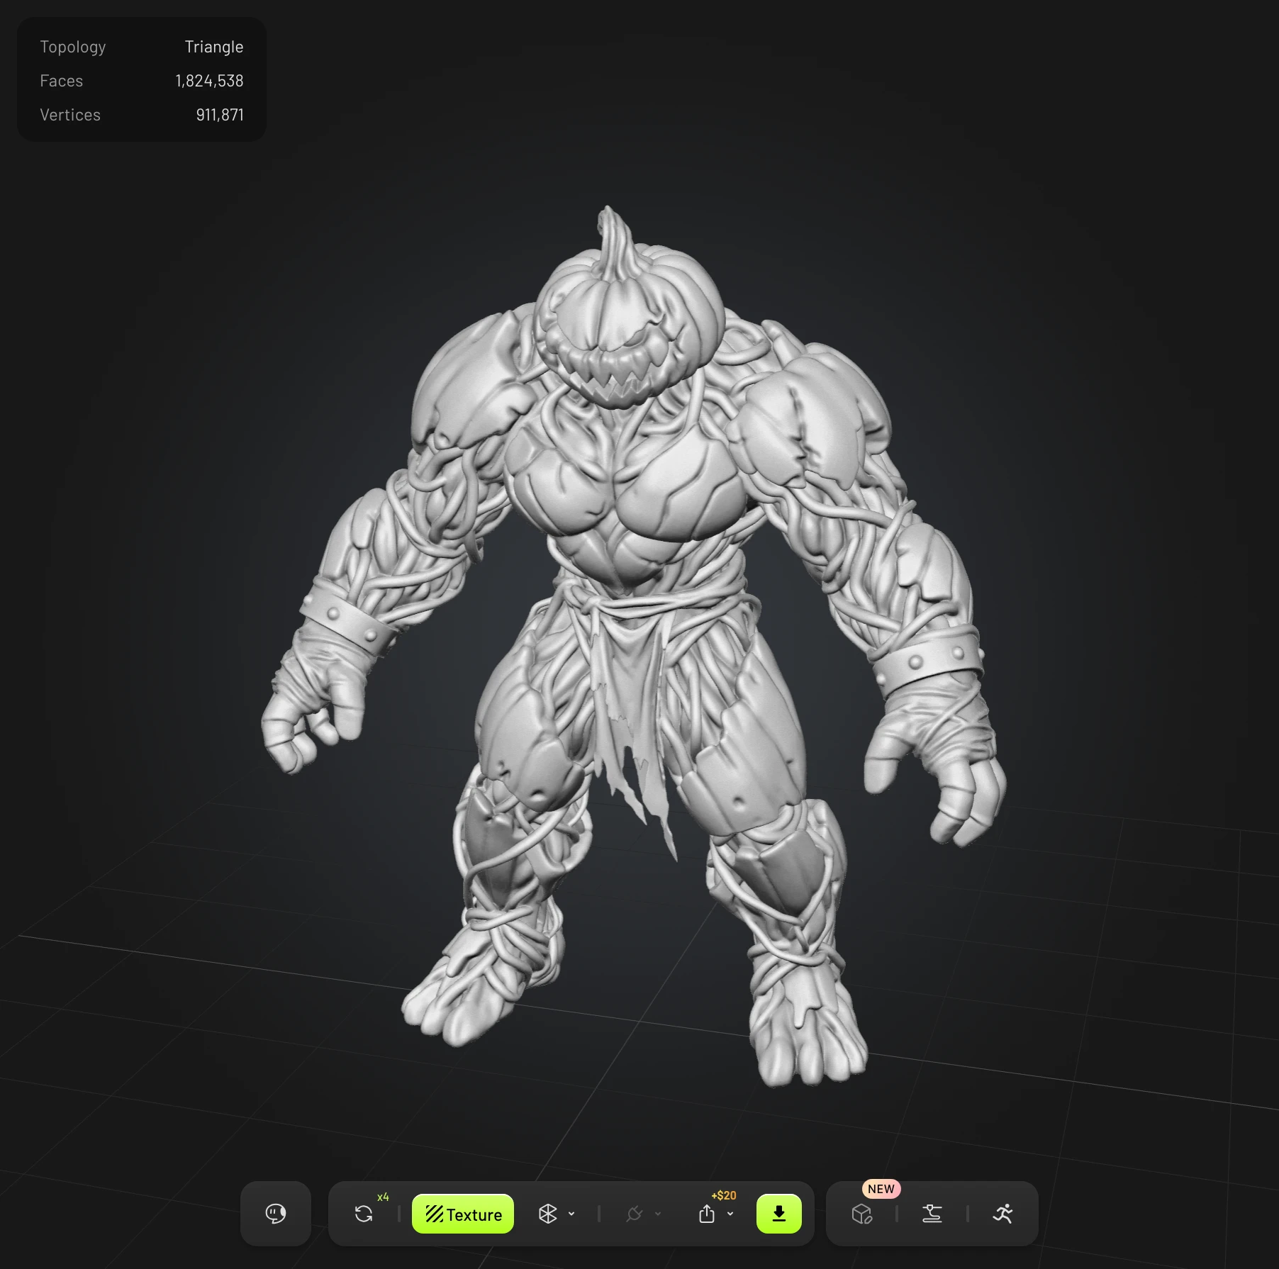Open the share options dropdown chevron
Screen dimensions: 1279x1269
[730, 1214]
